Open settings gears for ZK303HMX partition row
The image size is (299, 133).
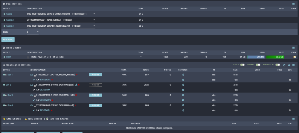(x=183, y=90)
